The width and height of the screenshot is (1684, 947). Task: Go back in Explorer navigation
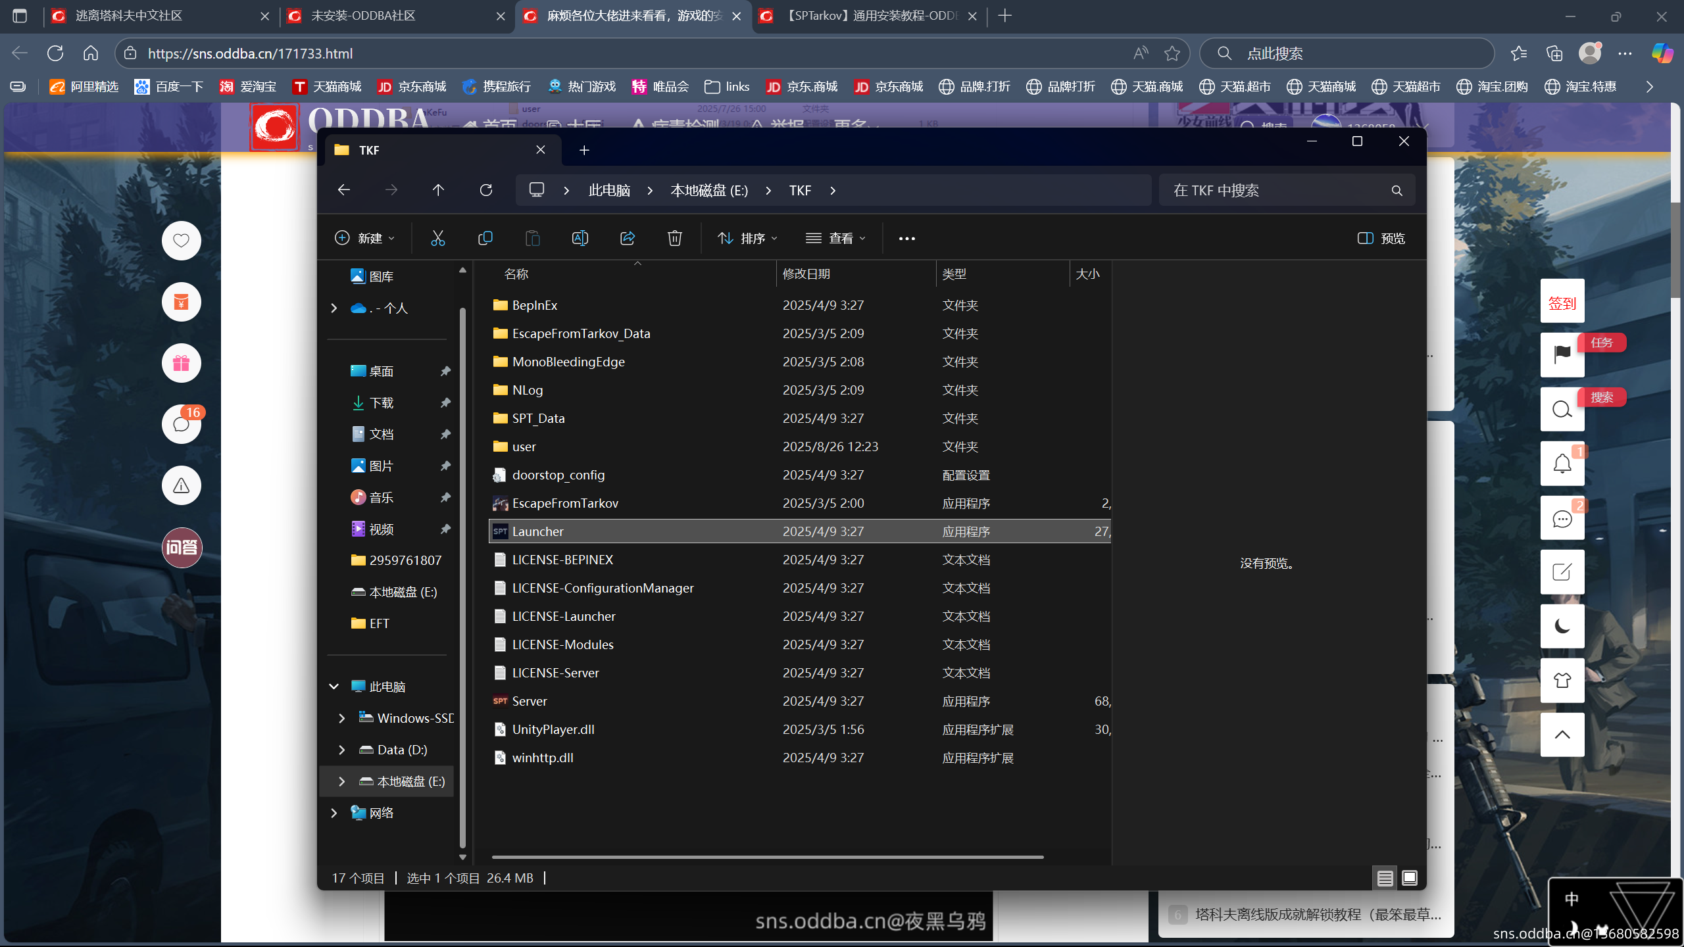(344, 190)
